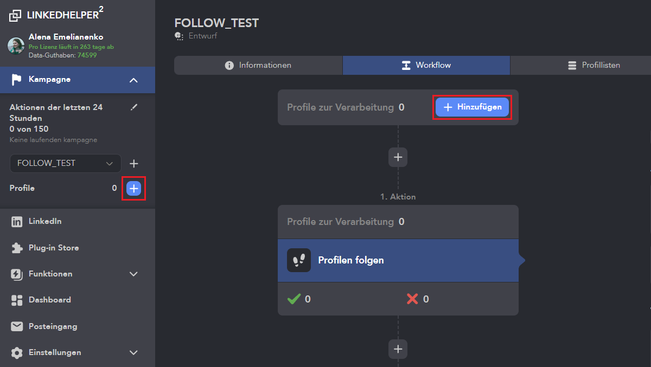Viewport: 651px width, 367px height.
Task: Expand the Einstellungen menu chevron
Action: point(133,352)
